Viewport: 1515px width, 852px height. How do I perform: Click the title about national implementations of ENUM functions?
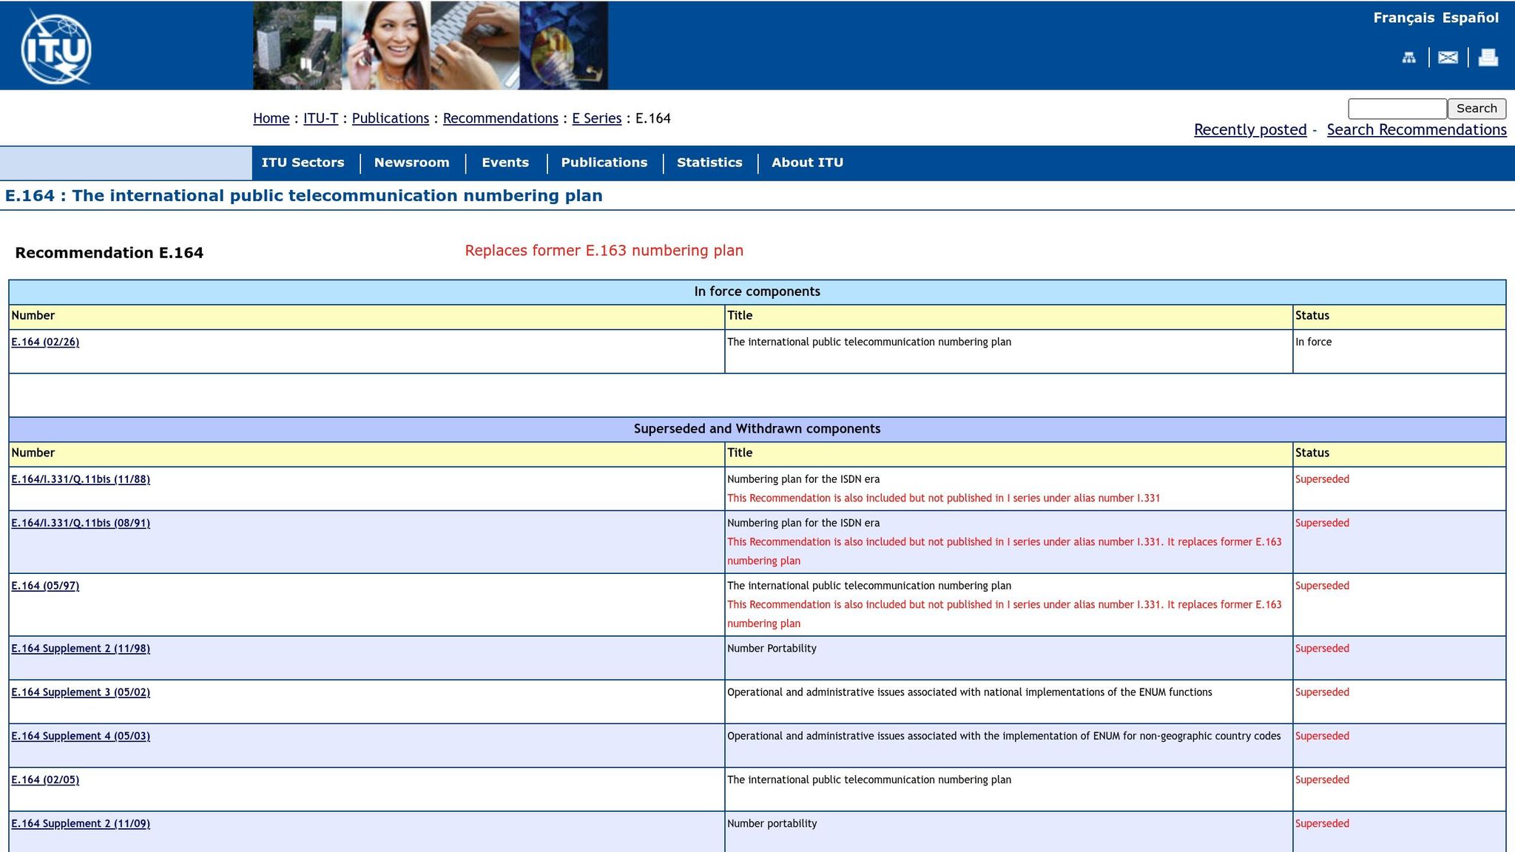(x=969, y=692)
